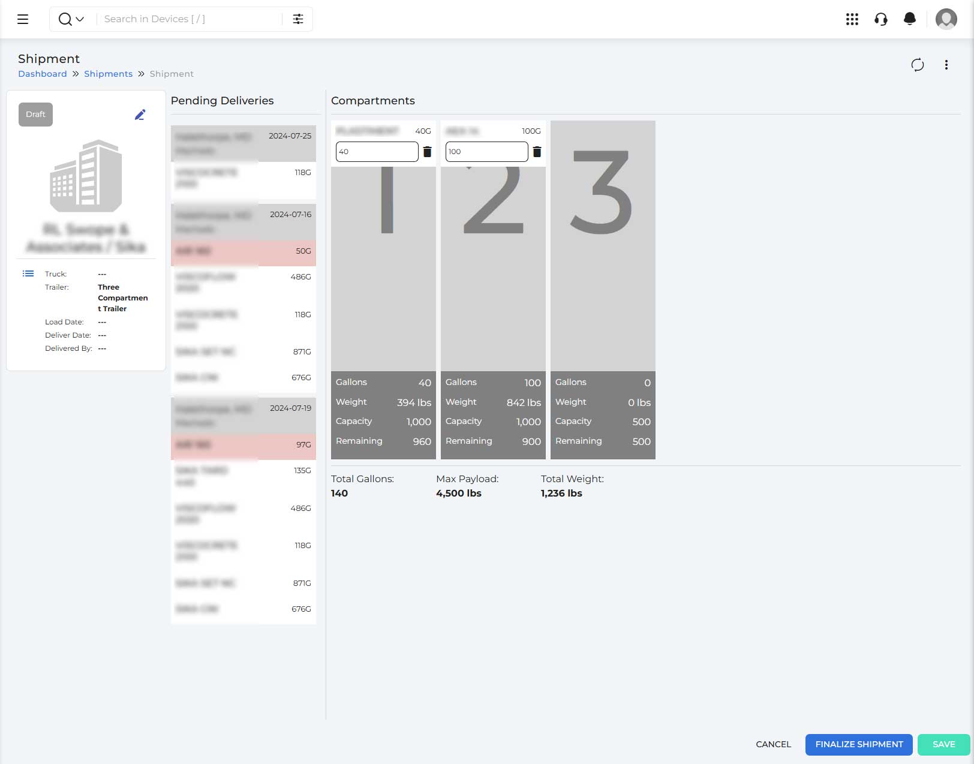This screenshot has width=974, height=764.
Task: Select the 2024-07-25 delivery header
Action: (243, 143)
